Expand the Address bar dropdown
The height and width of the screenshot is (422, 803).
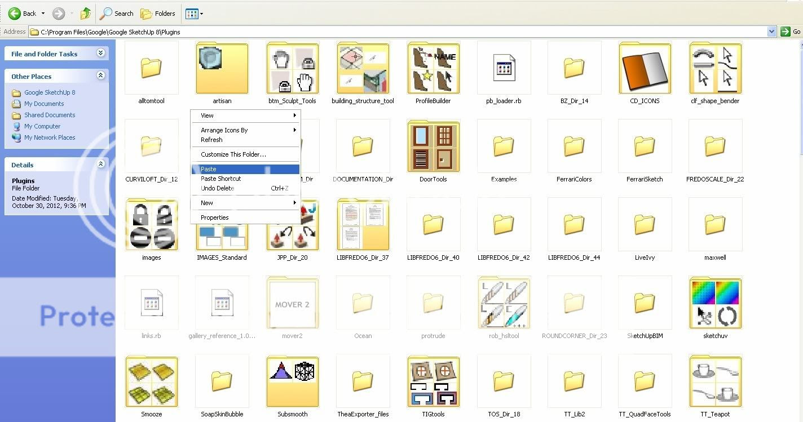click(x=772, y=32)
